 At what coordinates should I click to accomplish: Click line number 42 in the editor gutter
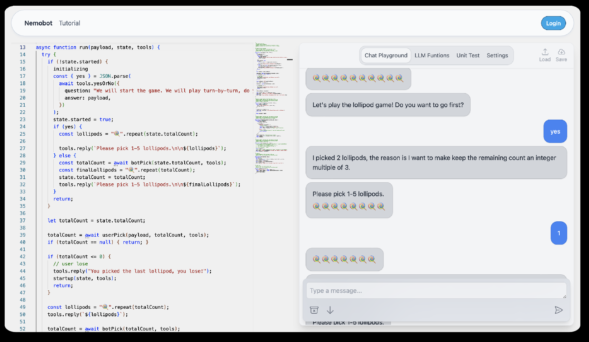(23, 256)
